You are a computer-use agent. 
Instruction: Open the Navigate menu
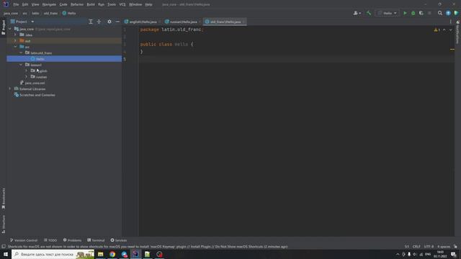[x=49, y=4]
